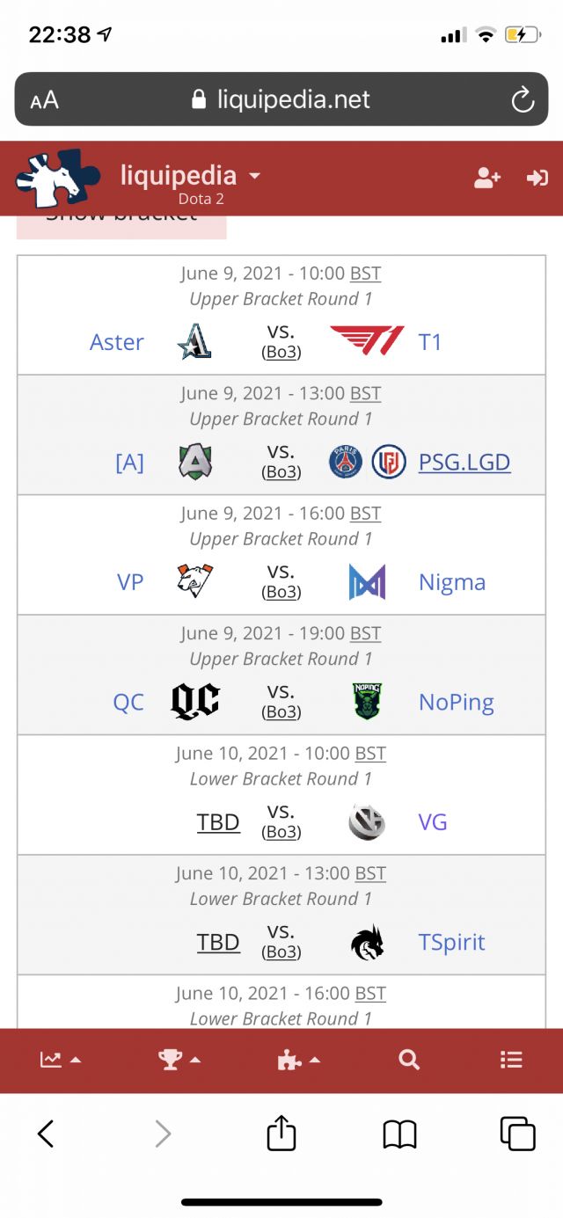Screen dimensions: 563x1218
Task: Tap the Team Spirit dragon logo
Action: coord(367,942)
